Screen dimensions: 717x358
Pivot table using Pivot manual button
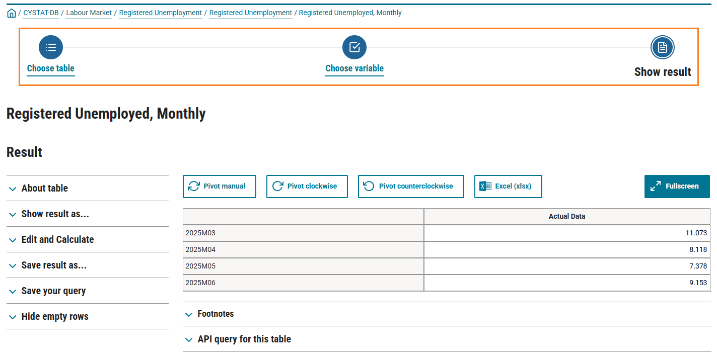coord(220,186)
